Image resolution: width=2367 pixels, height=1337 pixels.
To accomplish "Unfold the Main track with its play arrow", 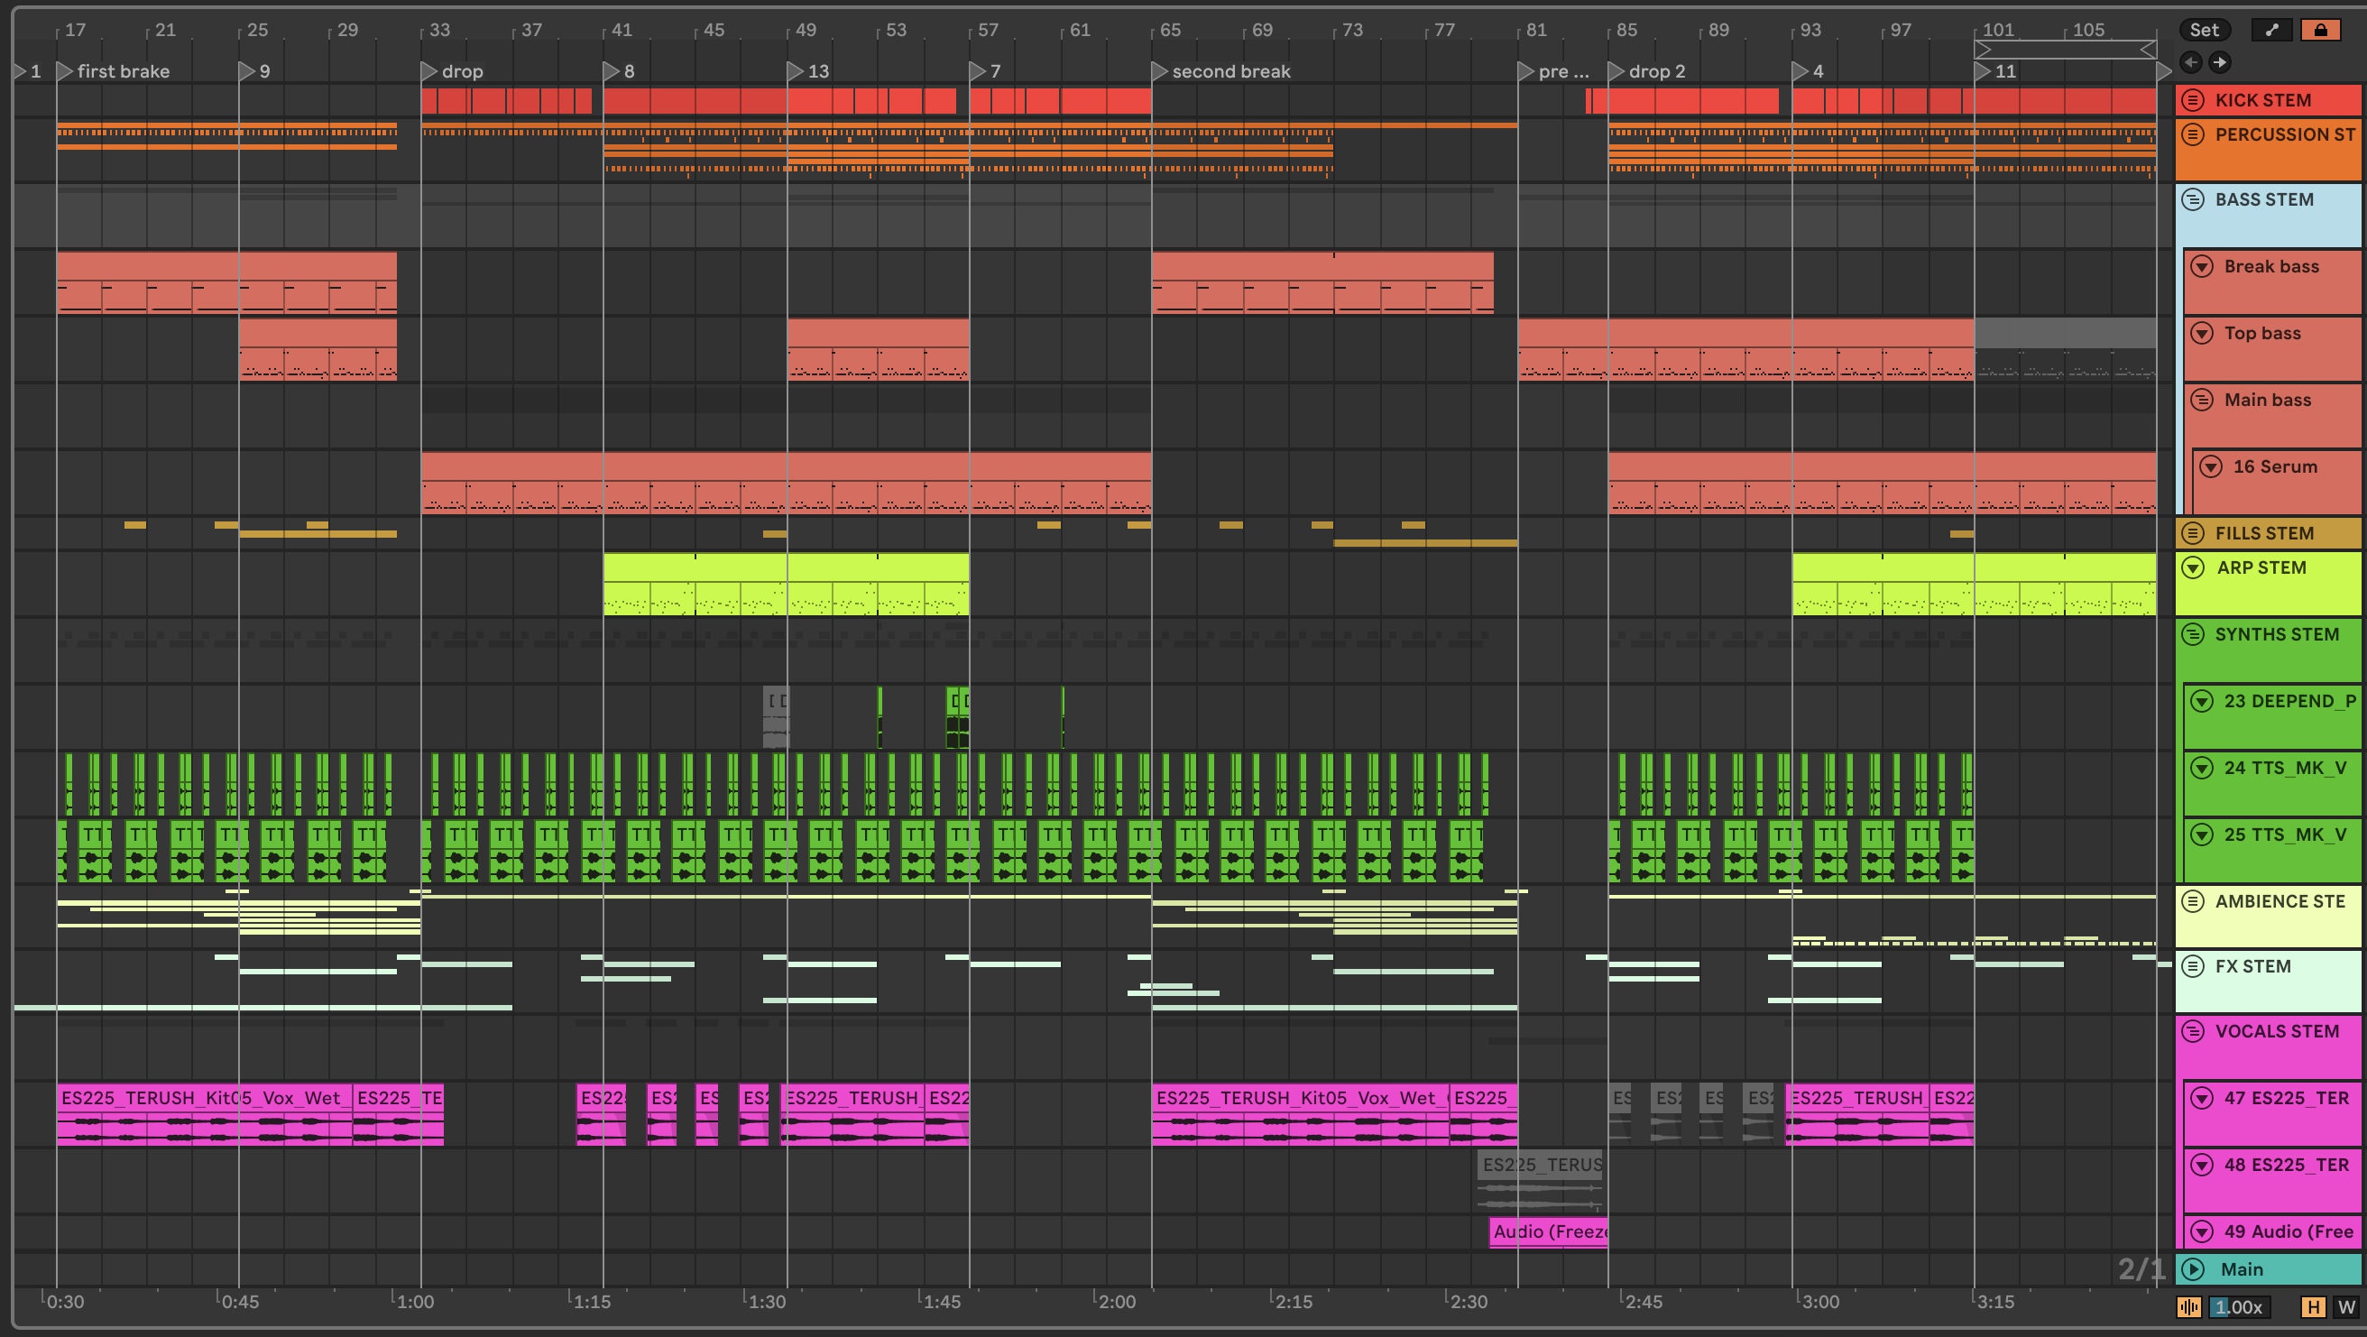I will point(2193,1269).
